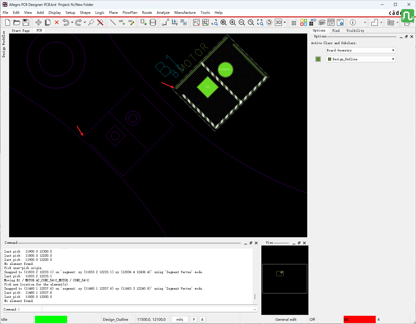Open the 3D viewer

pos(278,22)
